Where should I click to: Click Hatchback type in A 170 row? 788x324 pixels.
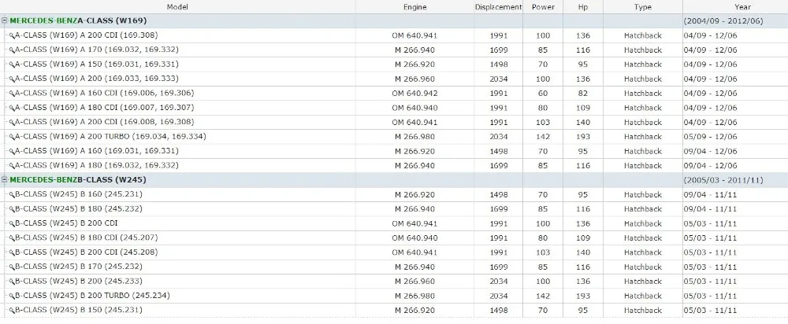[x=643, y=50]
